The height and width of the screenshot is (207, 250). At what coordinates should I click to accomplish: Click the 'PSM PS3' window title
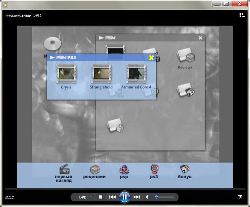pyautogui.click(x=66, y=58)
